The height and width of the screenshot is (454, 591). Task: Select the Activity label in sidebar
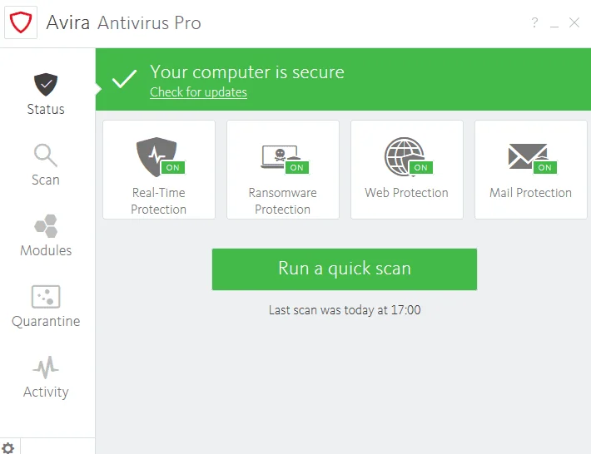point(46,392)
